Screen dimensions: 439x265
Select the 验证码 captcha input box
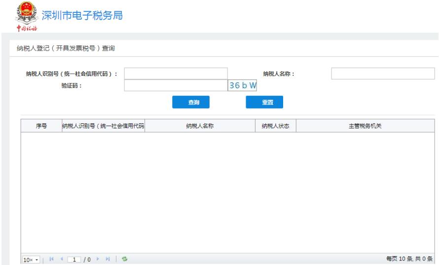(176, 86)
